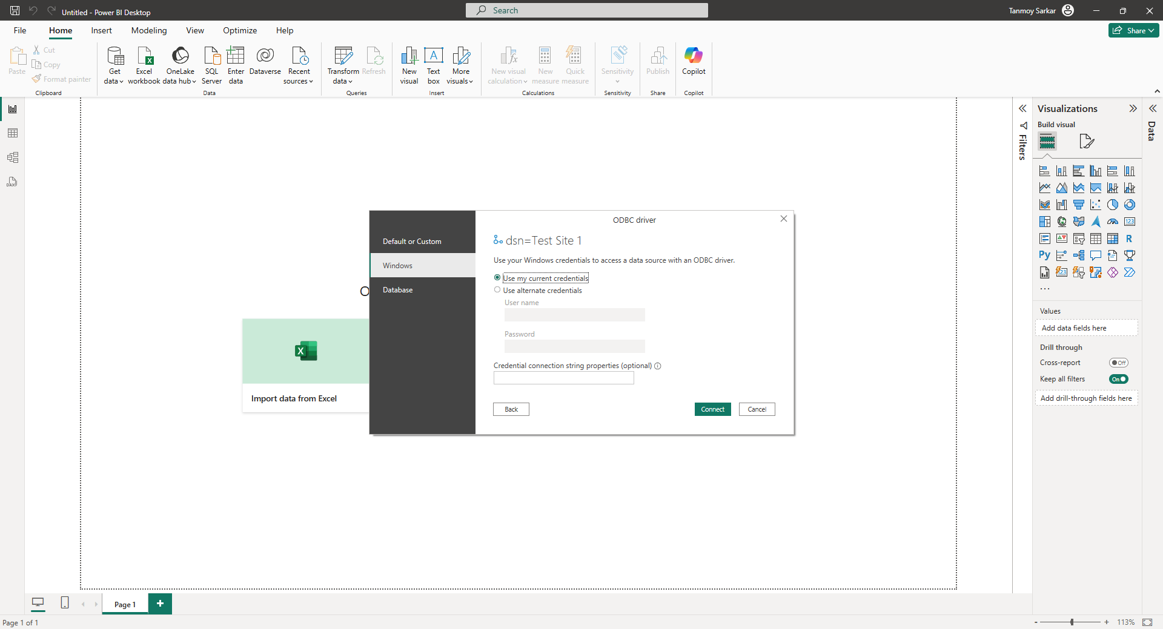The width and height of the screenshot is (1163, 629).
Task: Click the Connect button
Action: [712, 409]
